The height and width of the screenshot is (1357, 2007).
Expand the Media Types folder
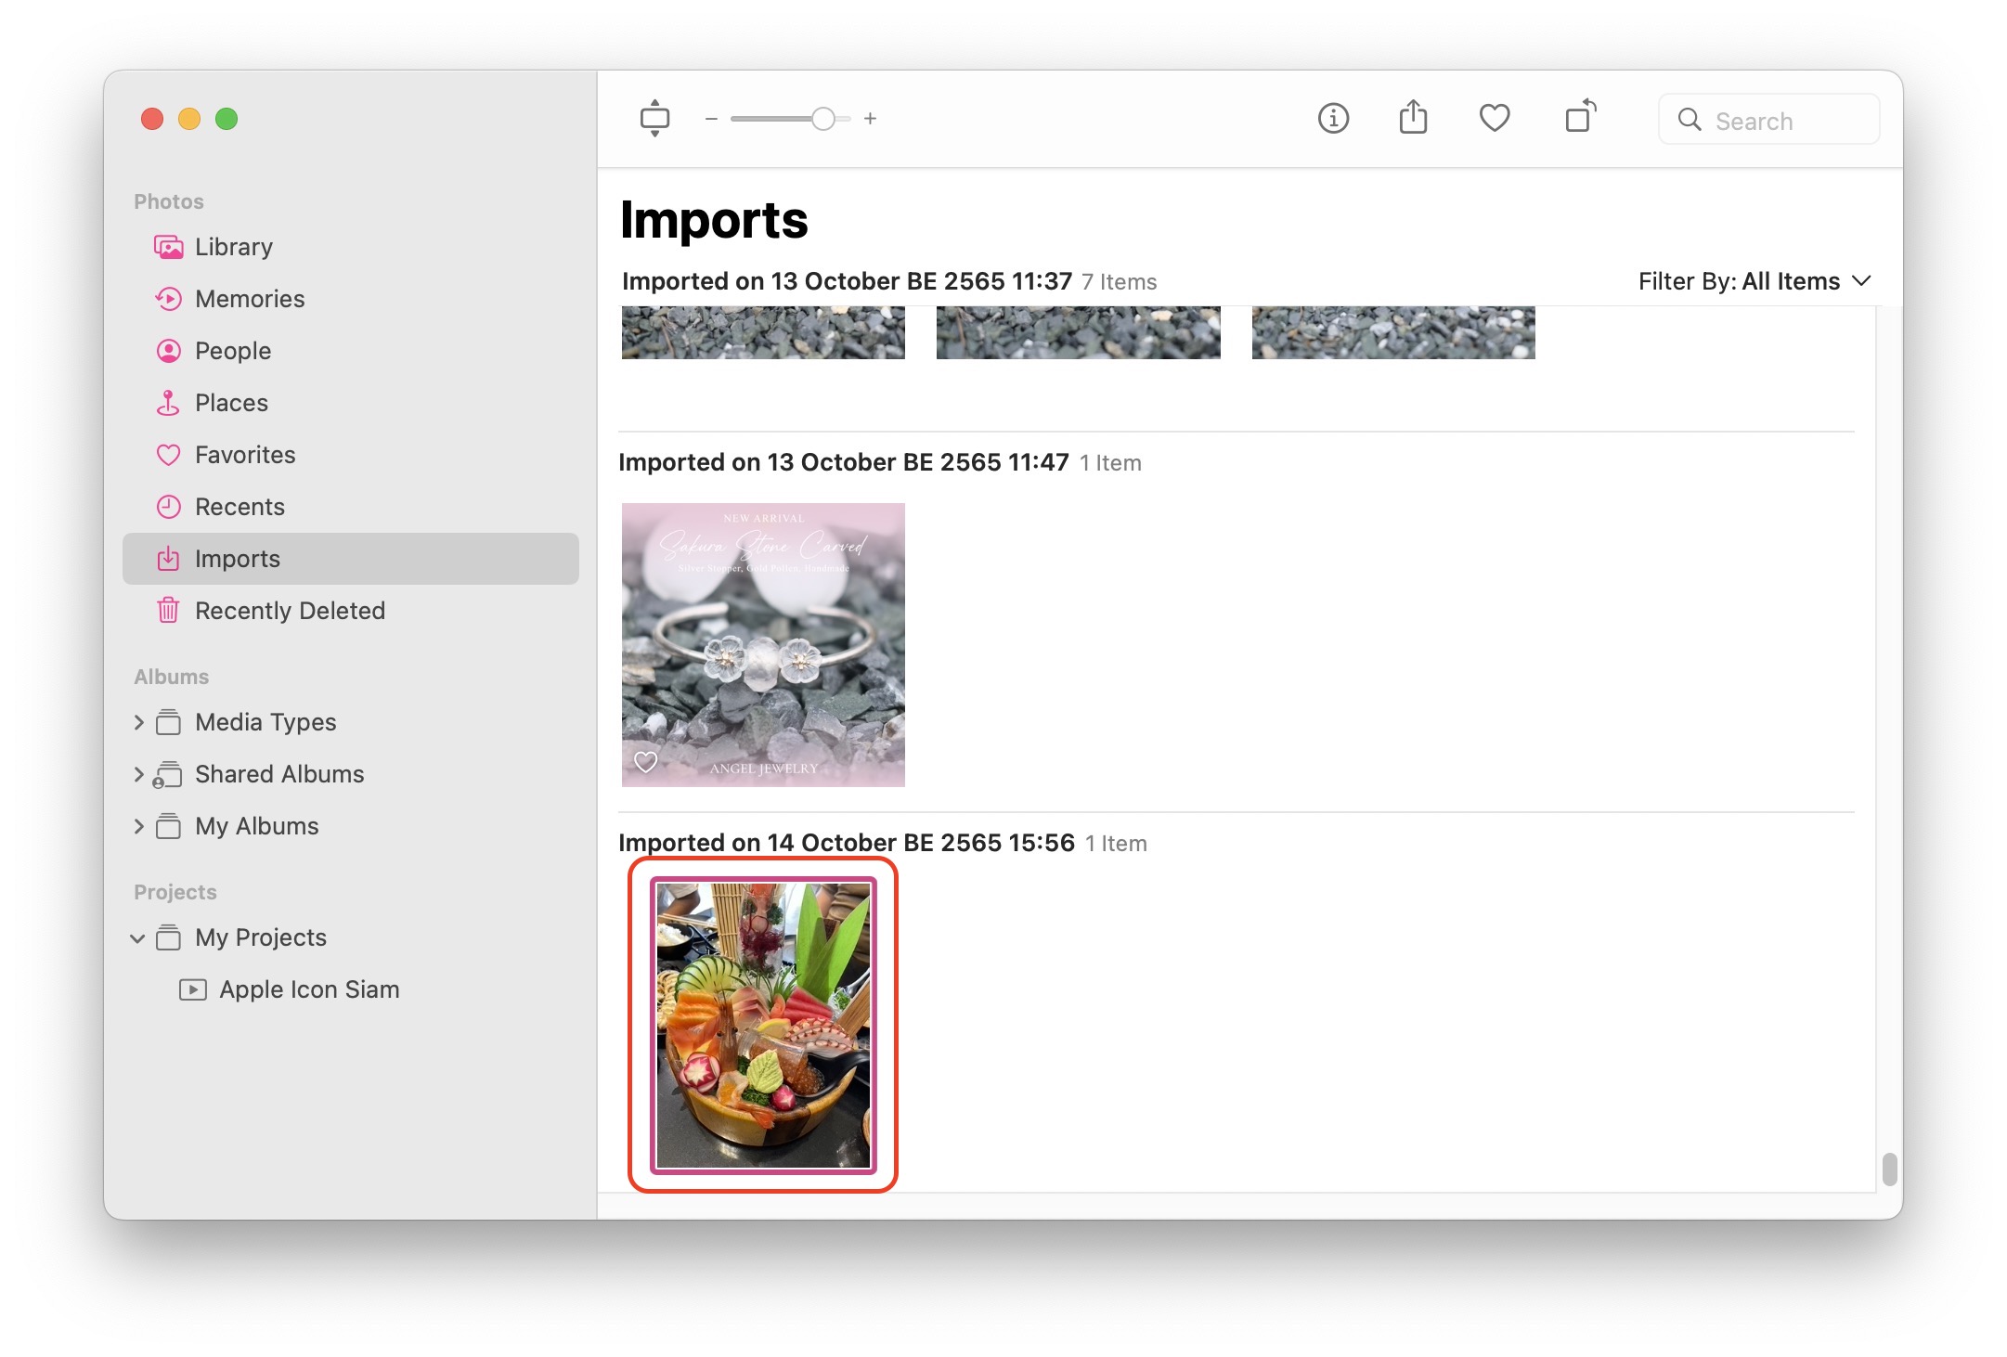click(x=138, y=722)
